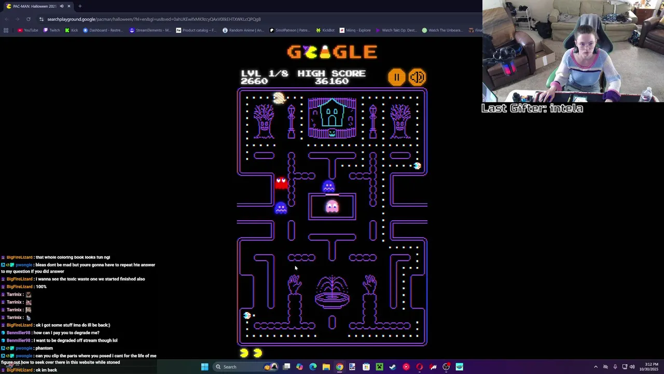Open the Watch The Unbeara... bookmark
This screenshot has width=664, height=374.
(x=441, y=30)
